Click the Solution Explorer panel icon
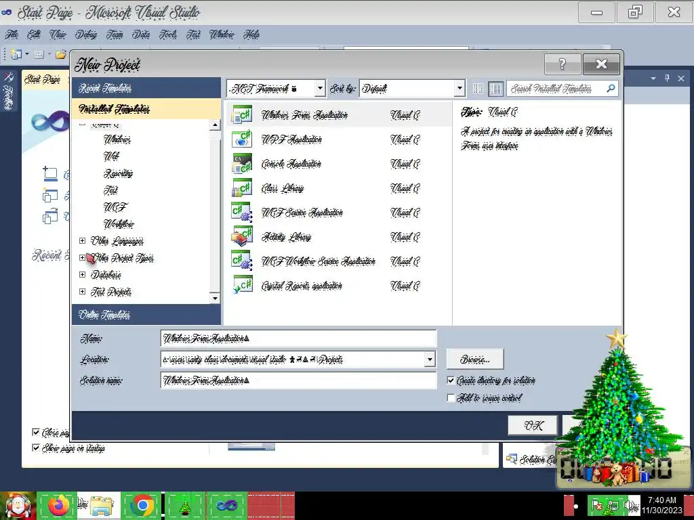The height and width of the screenshot is (520, 694). coord(512,460)
